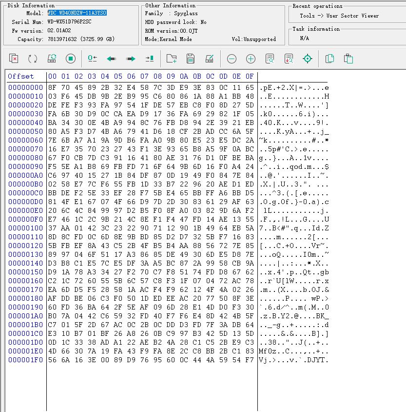Select offset row 00000000
The width and height of the screenshot is (406, 412).
[25, 87]
